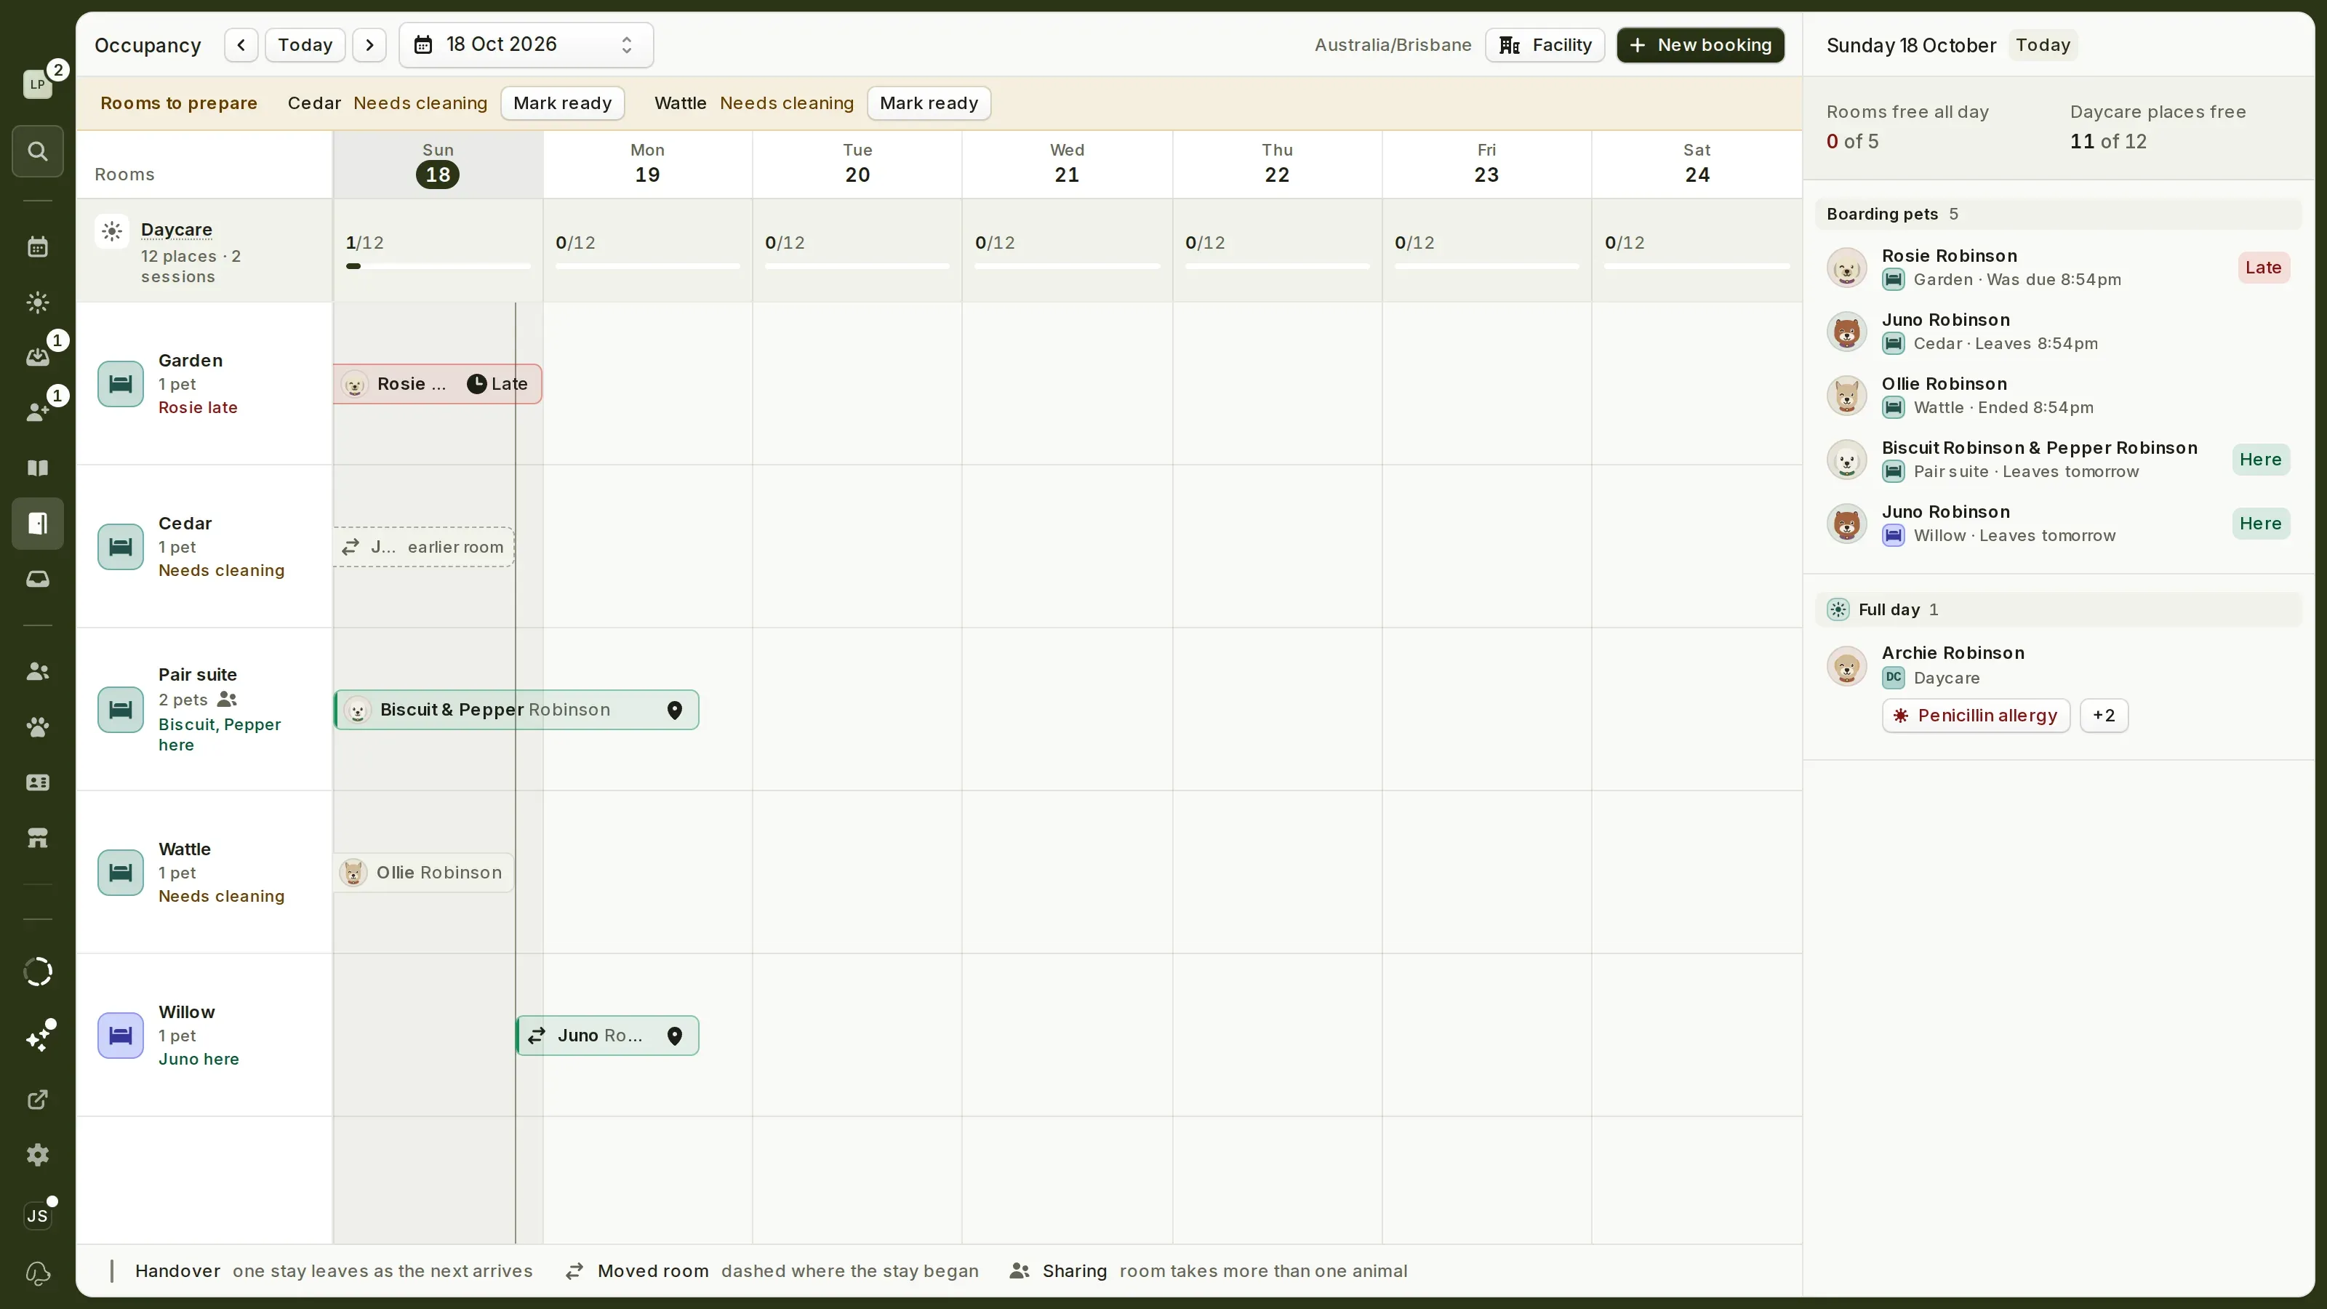Open Ollie Robinson booking in Wattle row

[x=424, y=873]
